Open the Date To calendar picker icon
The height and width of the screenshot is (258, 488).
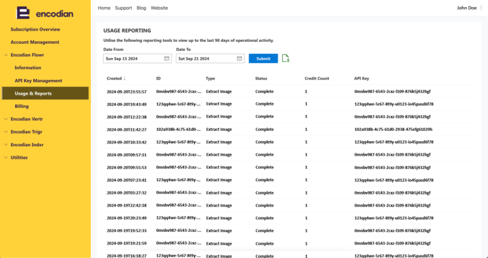239,58
